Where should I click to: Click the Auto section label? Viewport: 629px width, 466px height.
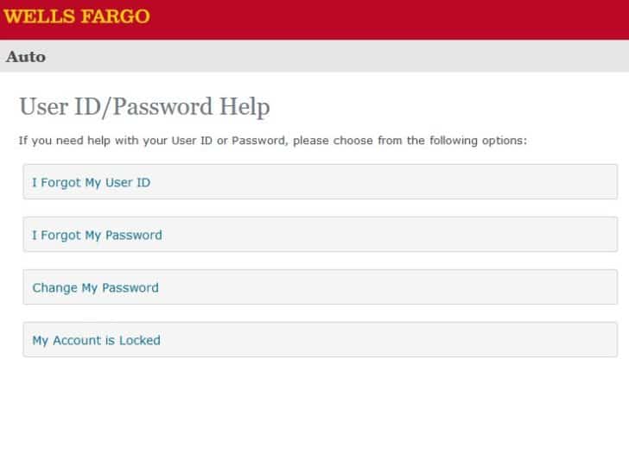tap(26, 56)
